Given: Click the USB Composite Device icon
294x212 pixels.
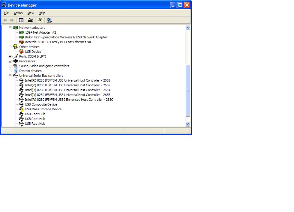Looking at the screenshot, I should (21, 104).
